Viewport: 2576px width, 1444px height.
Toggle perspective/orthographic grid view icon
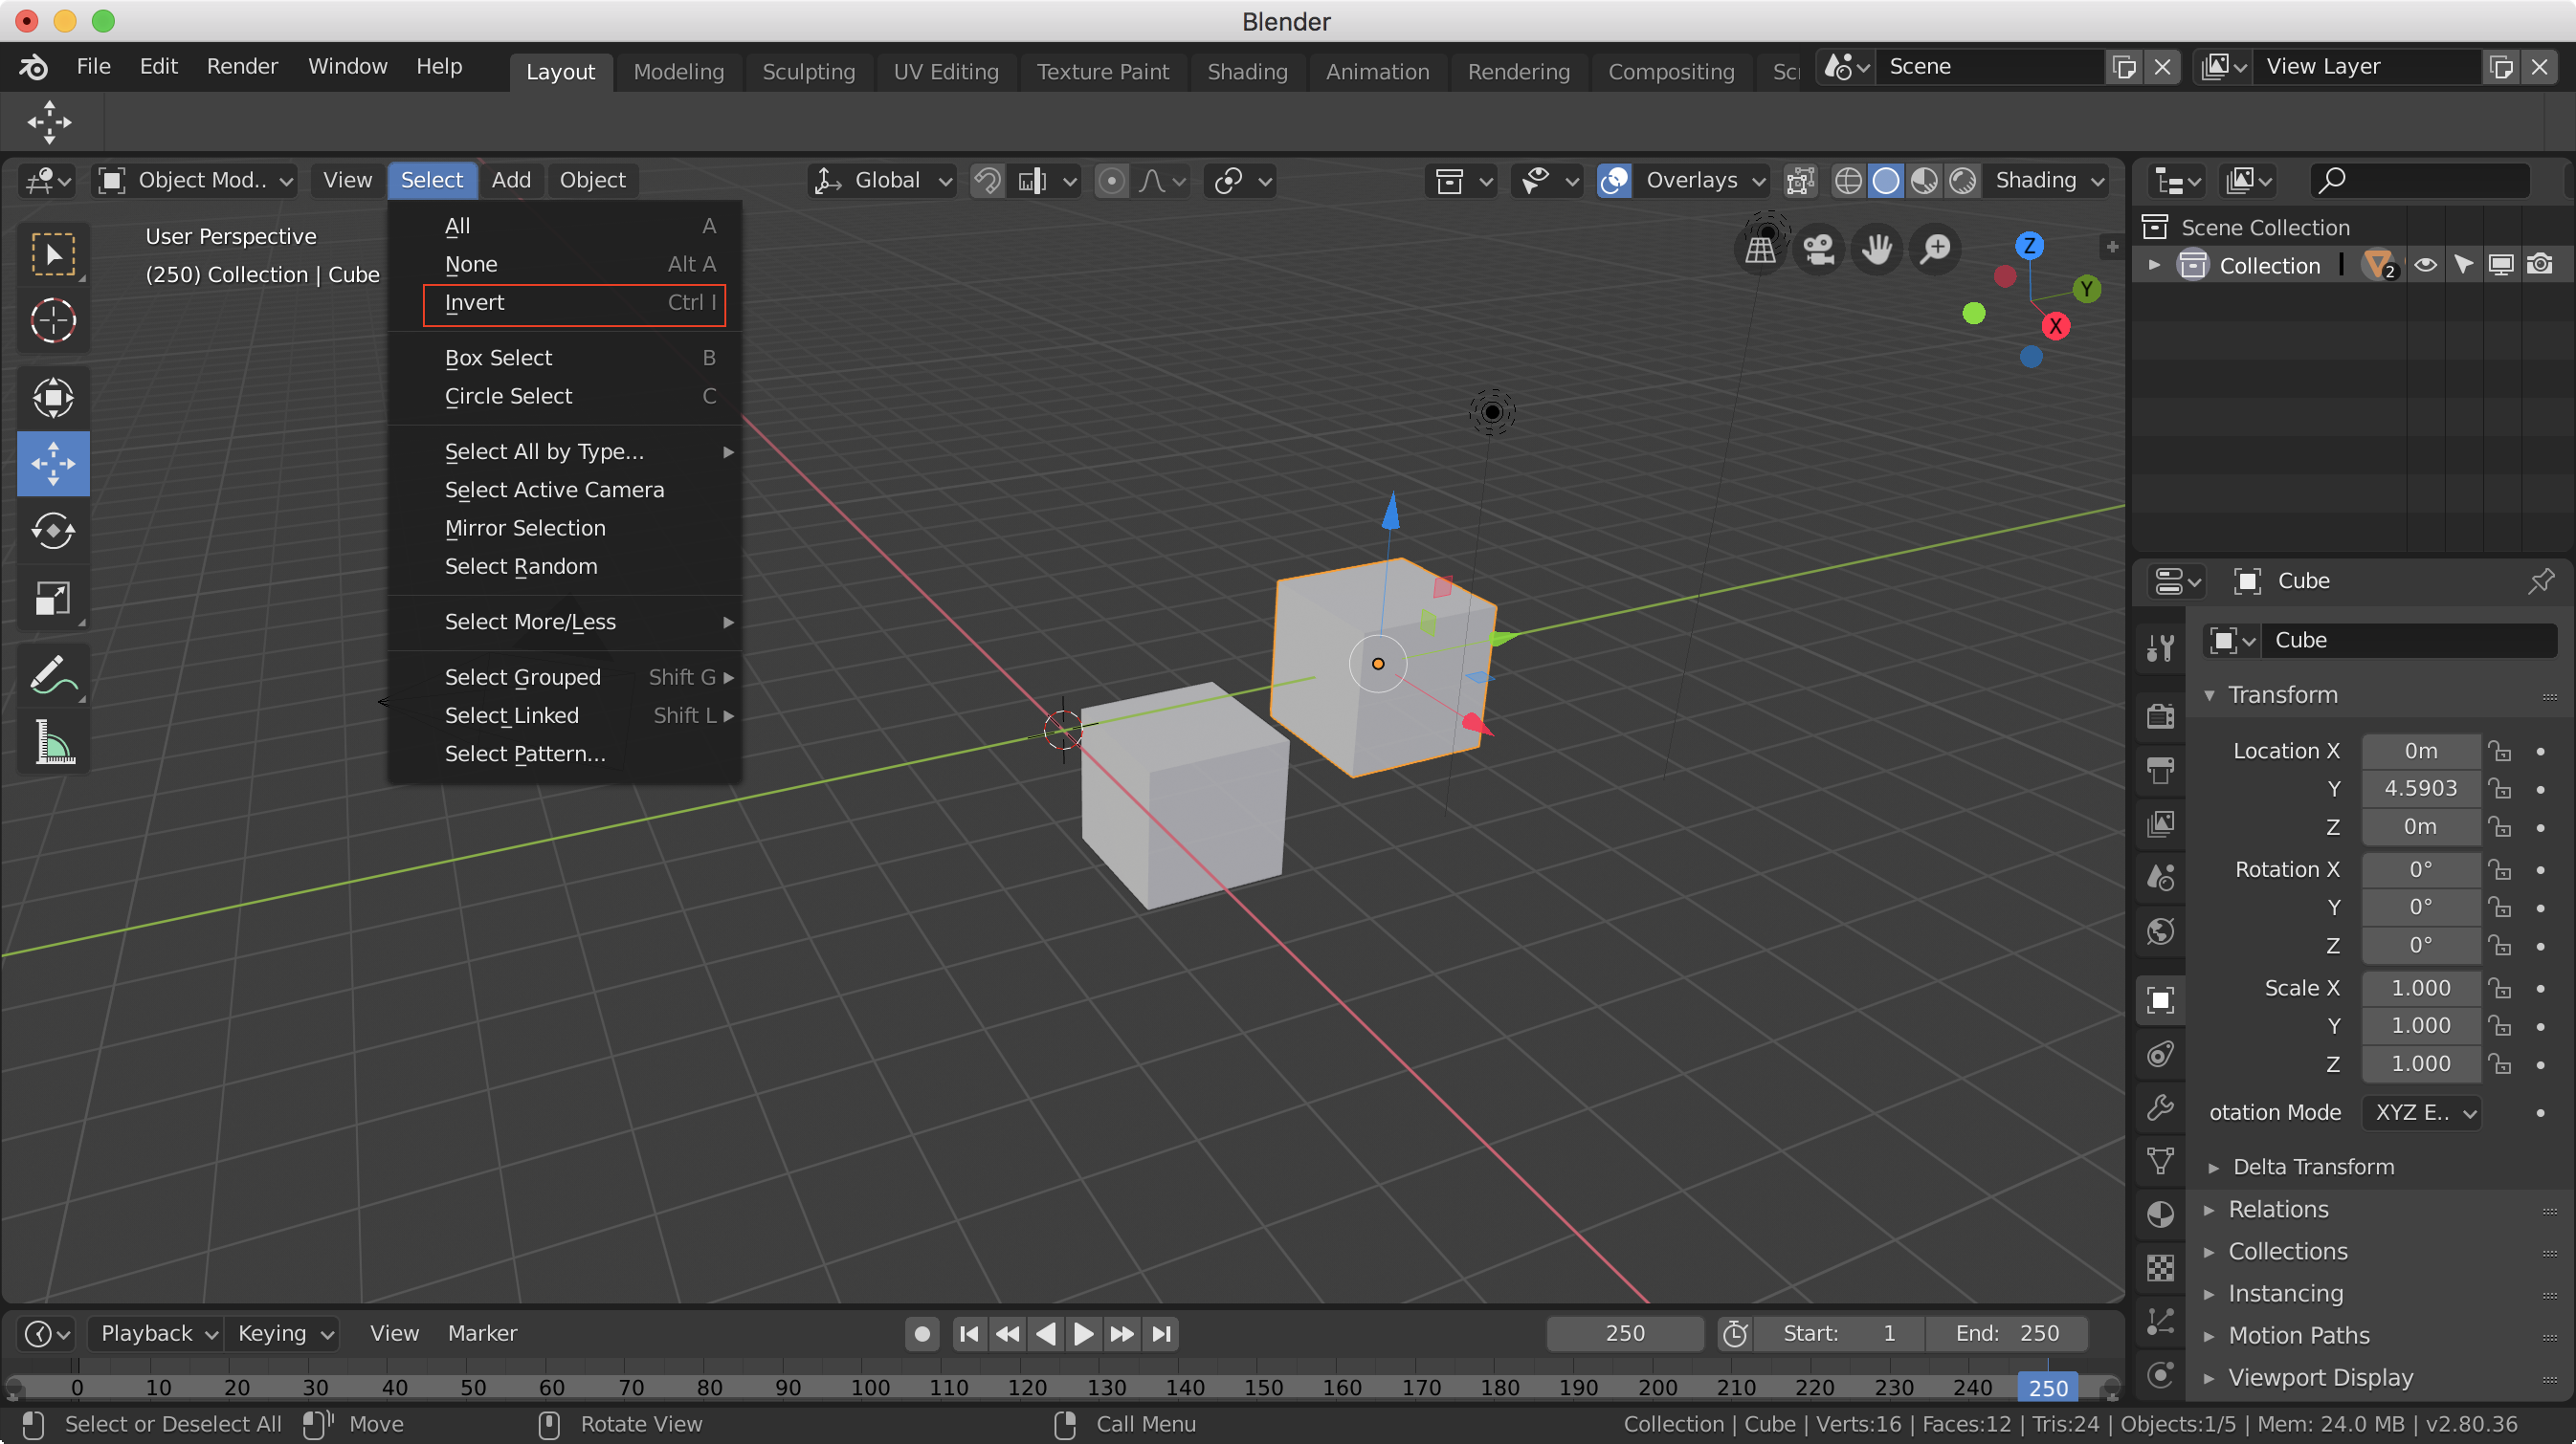pos(1760,249)
